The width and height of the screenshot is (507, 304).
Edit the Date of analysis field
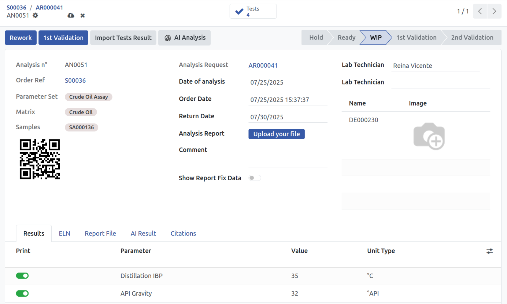click(288, 82)
